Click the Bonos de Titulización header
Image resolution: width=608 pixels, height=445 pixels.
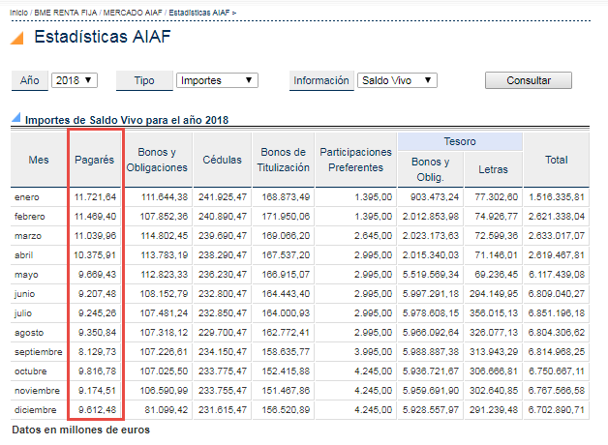point(283,160)
